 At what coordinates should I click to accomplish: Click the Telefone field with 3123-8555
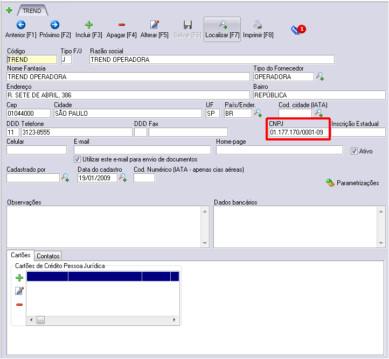click(x=77, y=132)
